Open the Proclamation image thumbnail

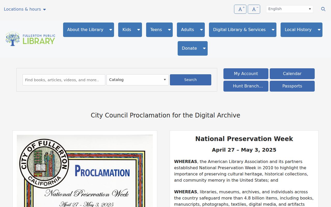[x=85, y=171]
